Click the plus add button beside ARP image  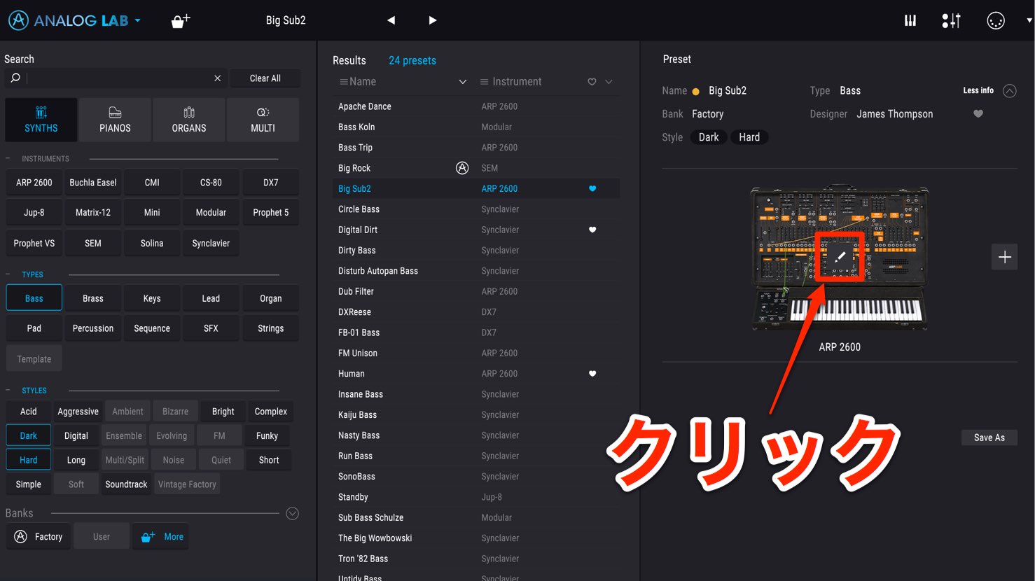pos(1005,257)
